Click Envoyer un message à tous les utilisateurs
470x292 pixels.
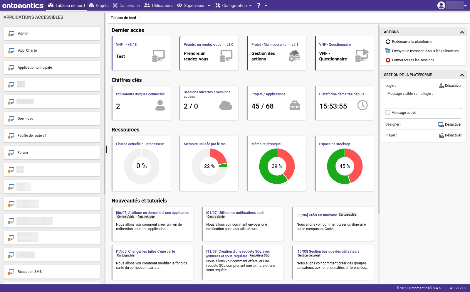pos(425,51)
